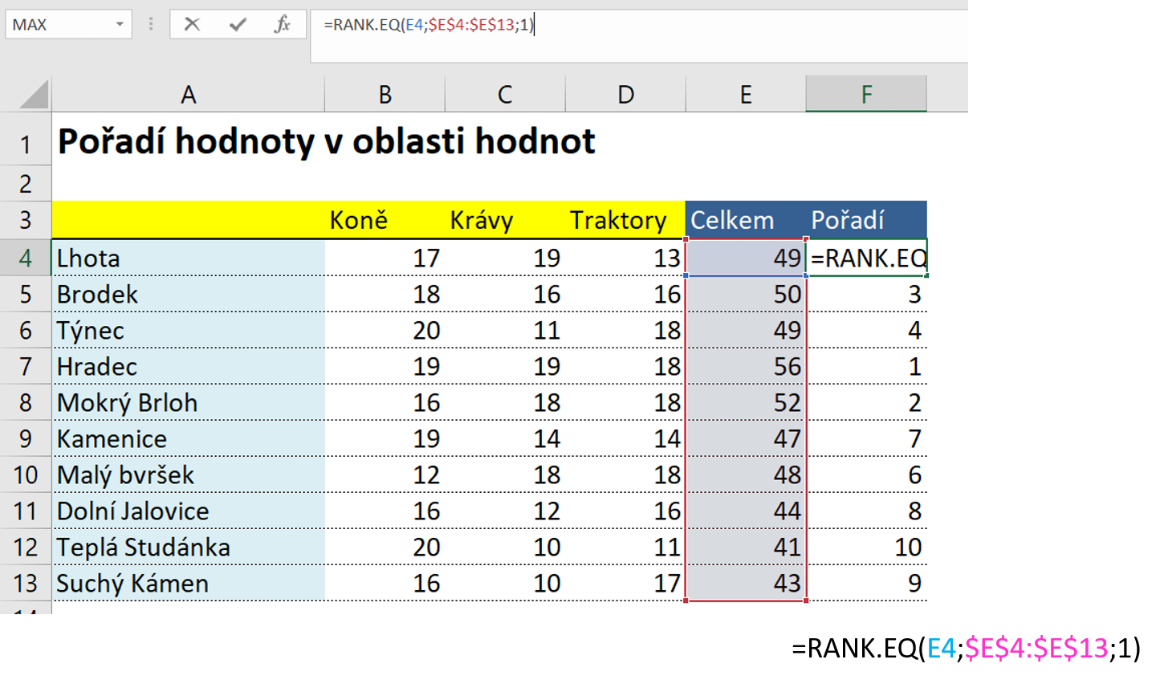Confirm the formula with checkmark icon
The width and height of the screenshot is (1160, 684).
click(238, 24)
